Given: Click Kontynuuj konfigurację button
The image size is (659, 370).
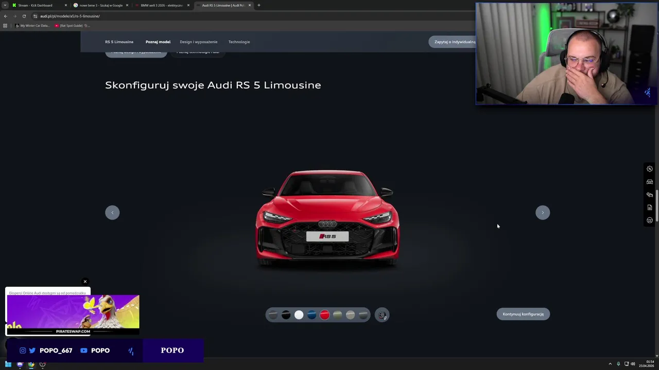Looking at the screenshot, I should pos(523,314).
